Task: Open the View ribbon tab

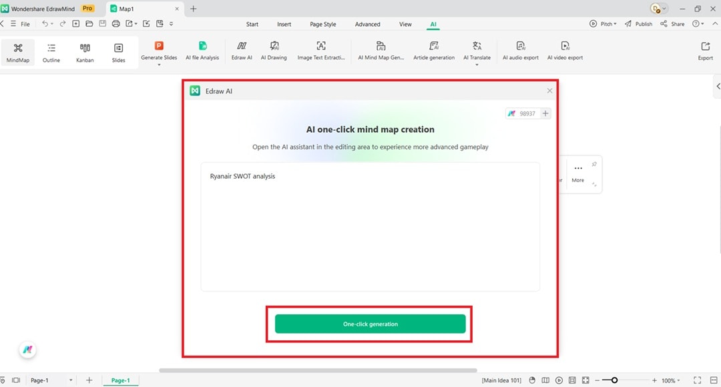Action: coord(405,24)
